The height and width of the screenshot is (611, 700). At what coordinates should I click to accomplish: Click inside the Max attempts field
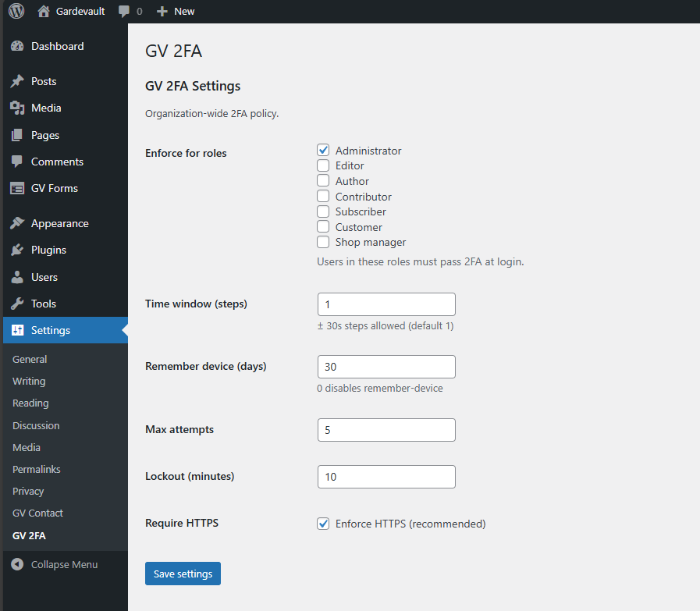click(386, 429)
